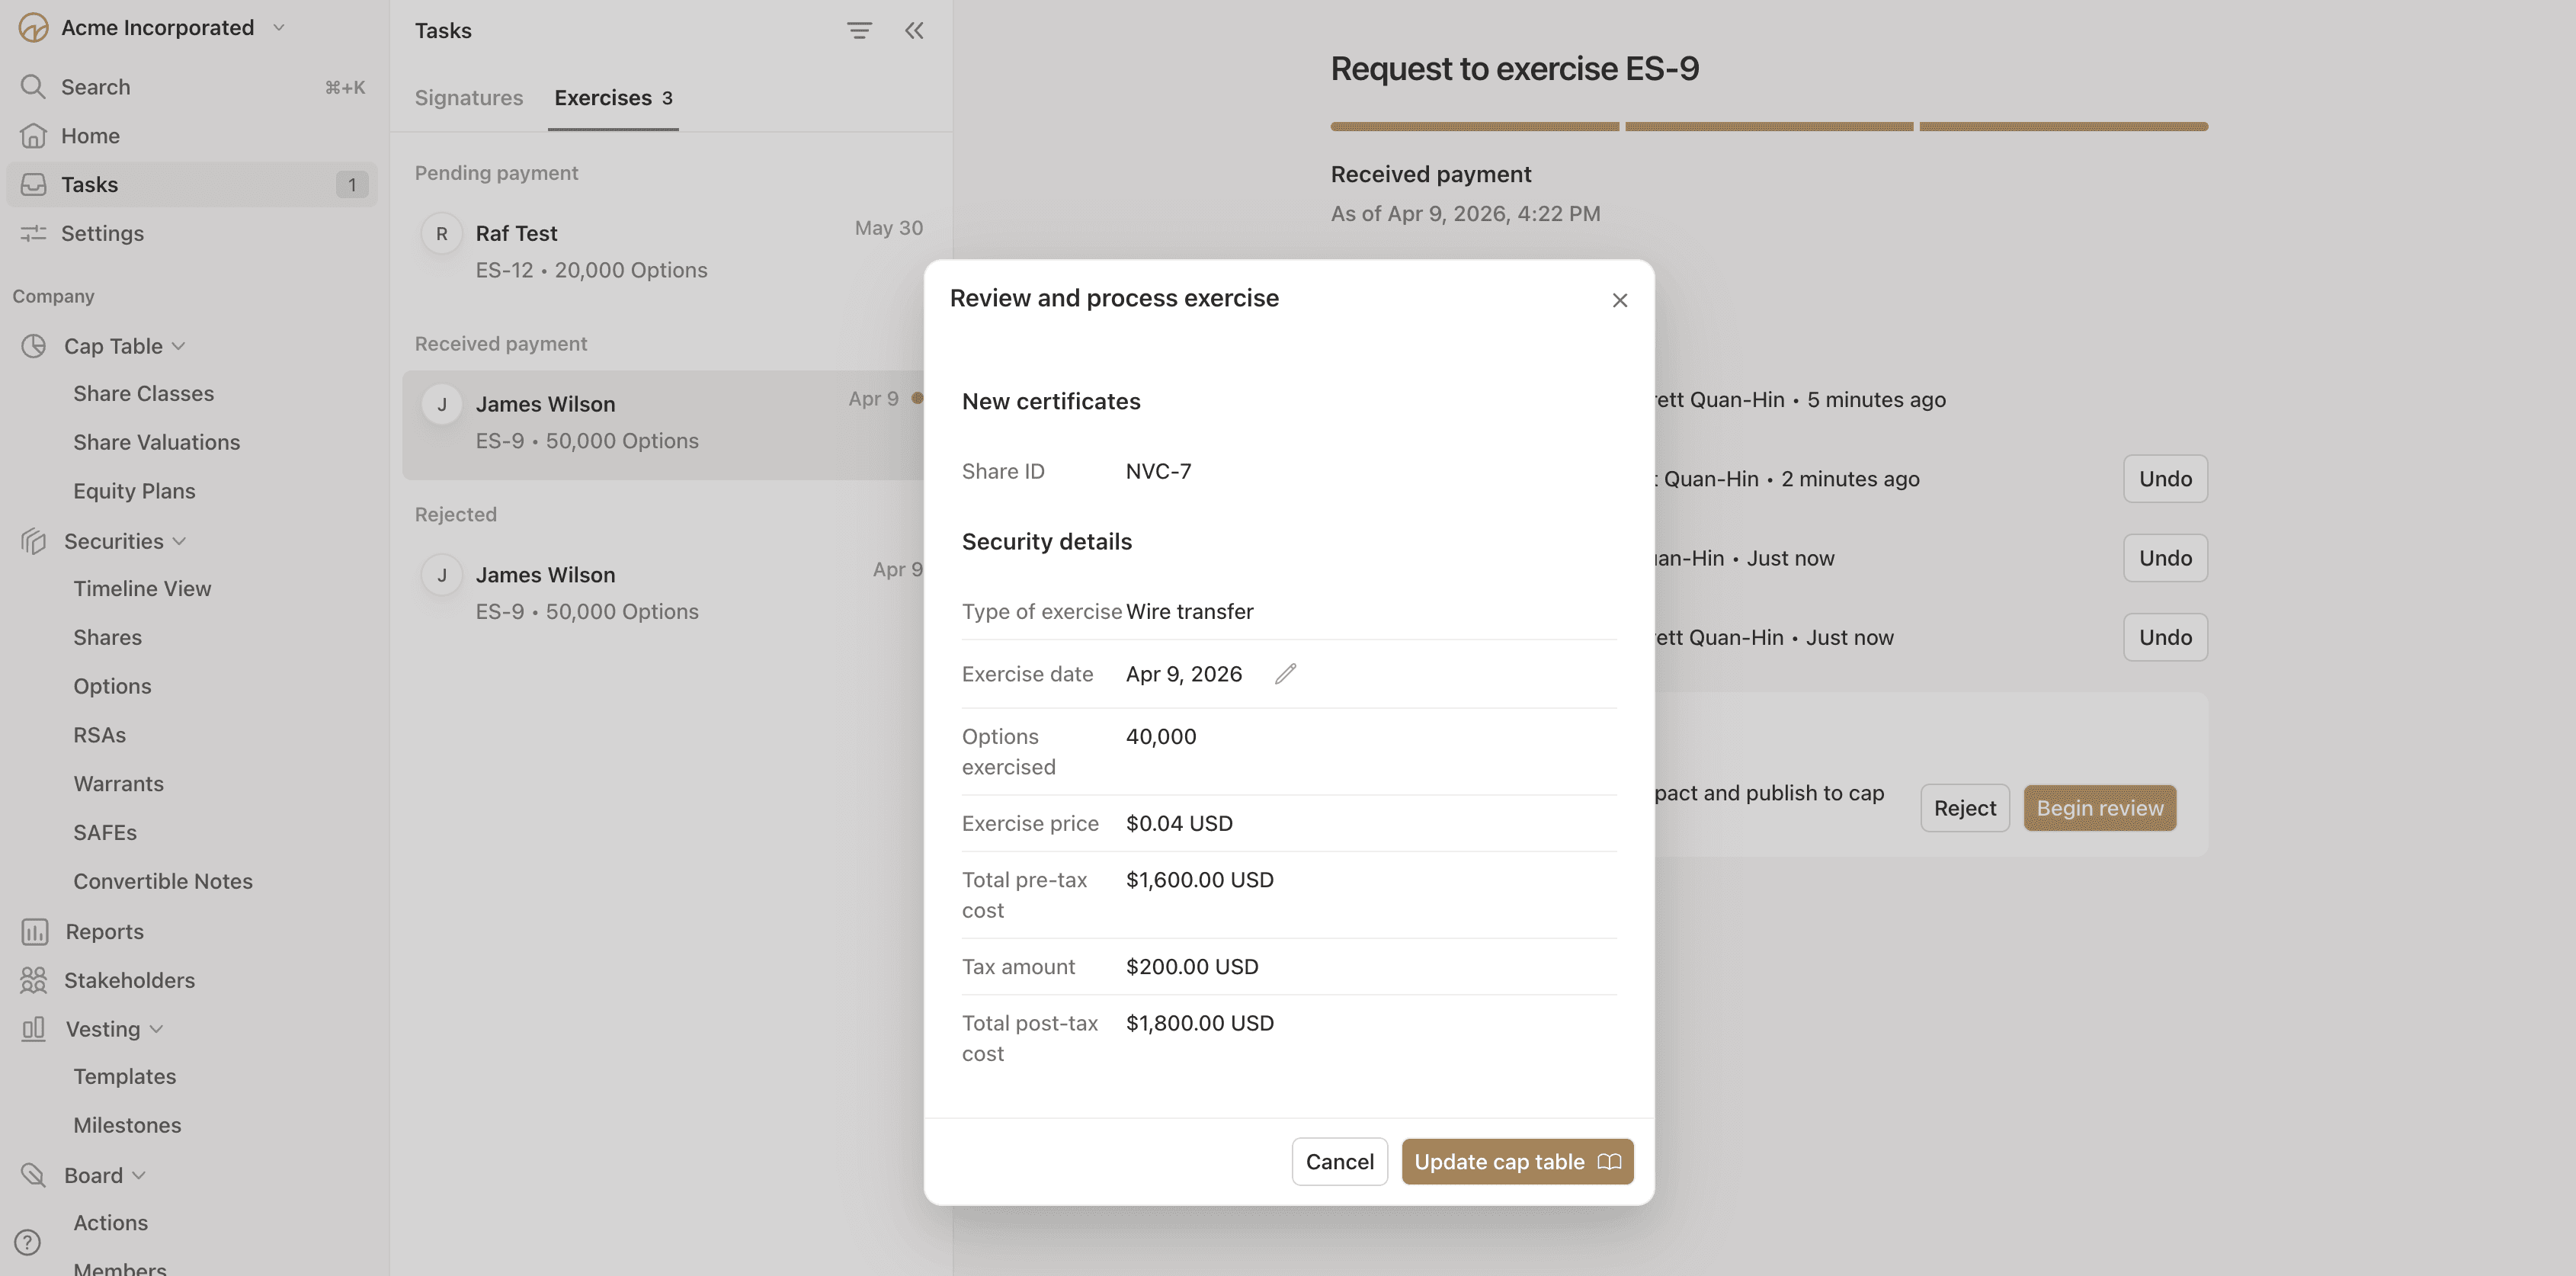
Task: Collapse the Securities section chevron
Action: [x=180, y=541]
